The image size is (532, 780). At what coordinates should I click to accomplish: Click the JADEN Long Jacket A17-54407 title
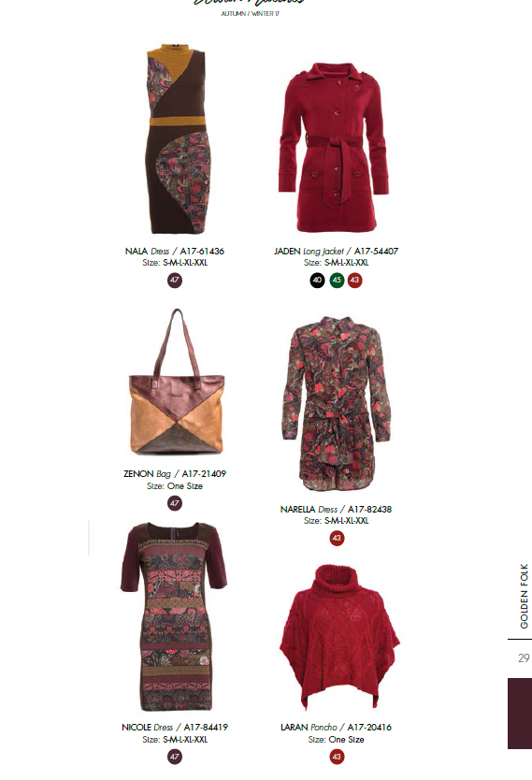pos(336,252)
